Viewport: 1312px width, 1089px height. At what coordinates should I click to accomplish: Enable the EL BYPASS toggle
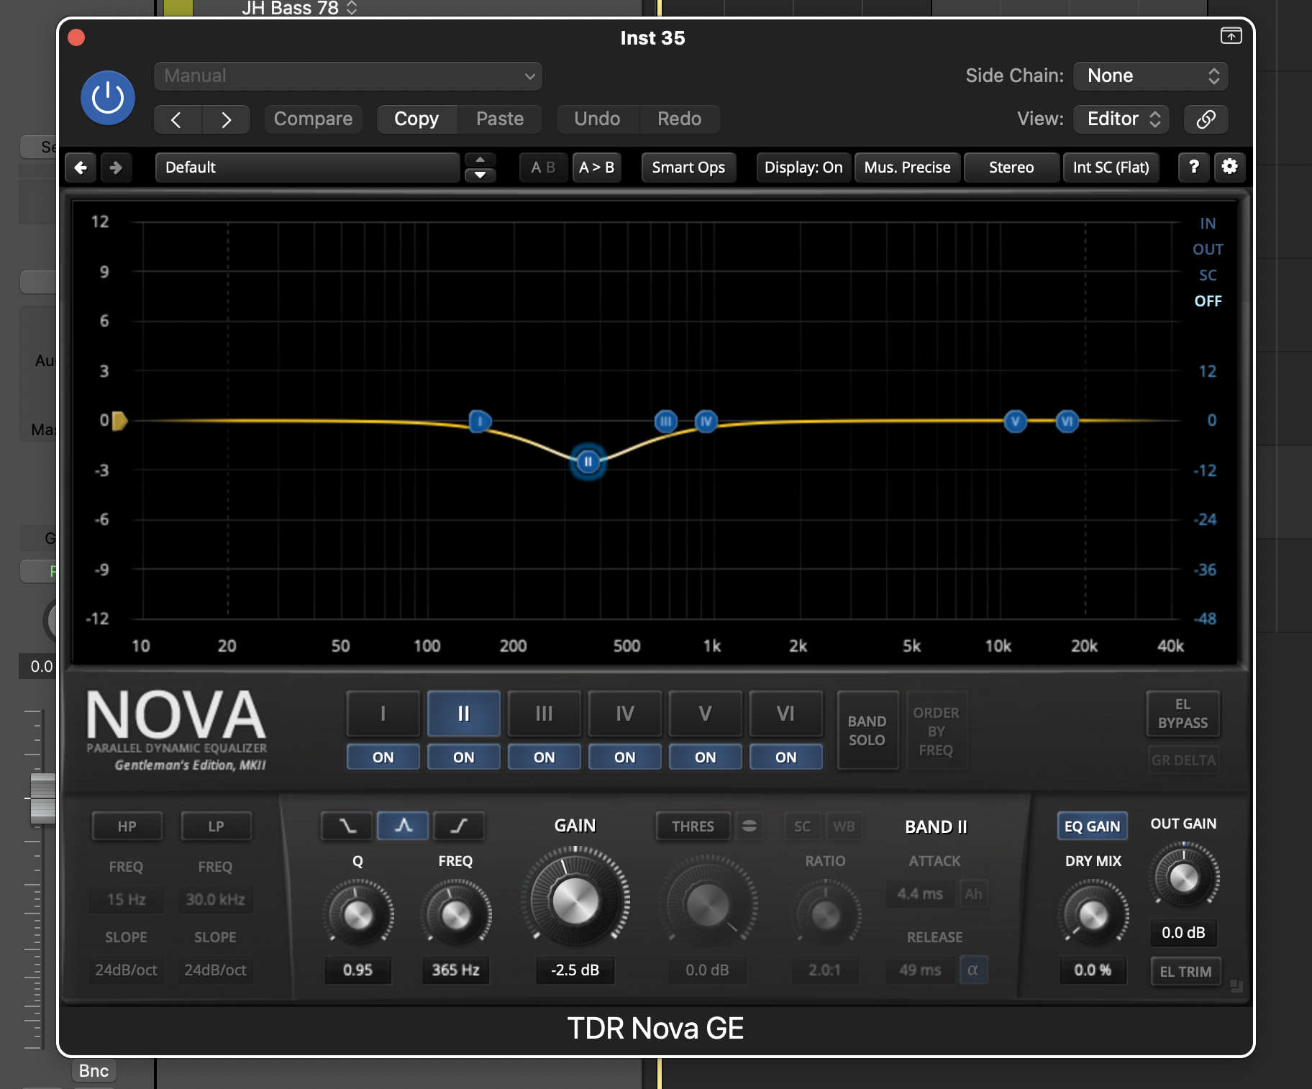(1182, 714)
